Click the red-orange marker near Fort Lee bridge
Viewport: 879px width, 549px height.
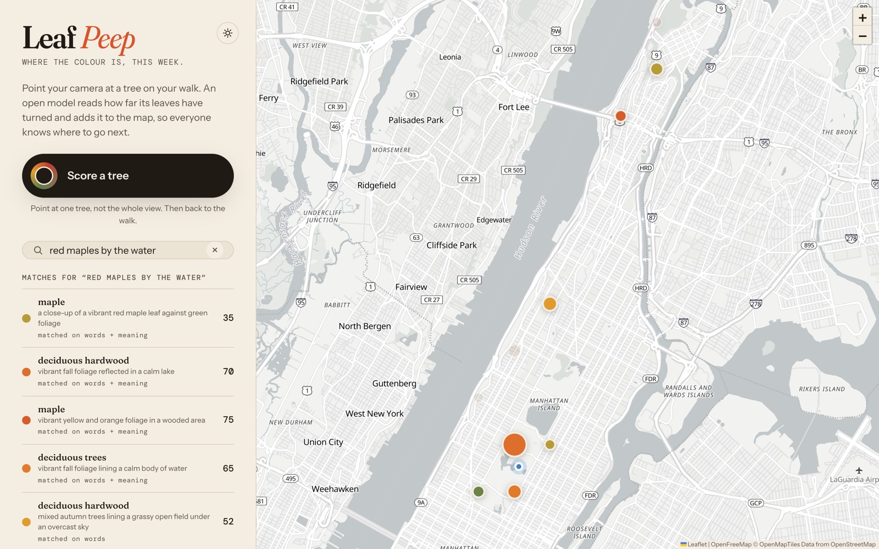pyautogui.click(x=620, y=116)
